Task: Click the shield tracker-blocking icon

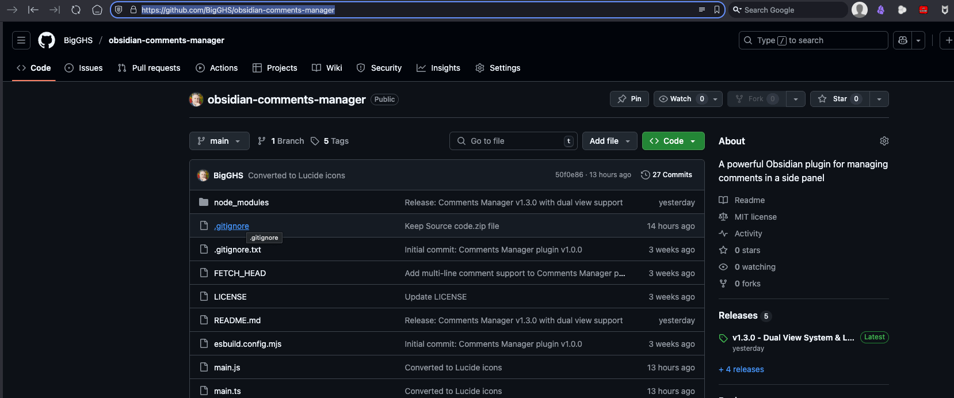Action: tap(119, 10)
